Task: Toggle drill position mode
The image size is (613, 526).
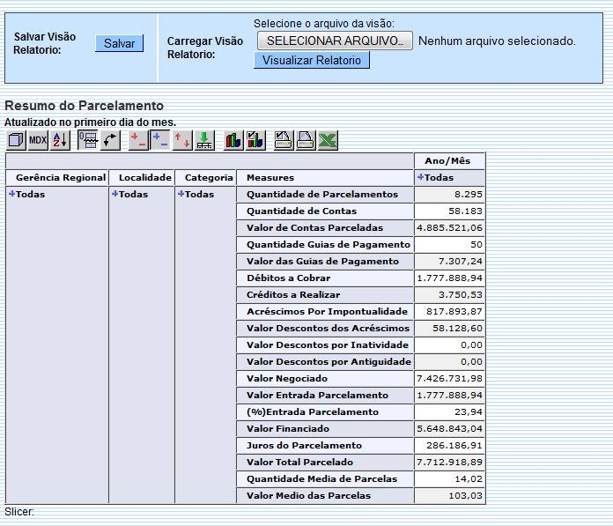Action: tap(160, 140)
